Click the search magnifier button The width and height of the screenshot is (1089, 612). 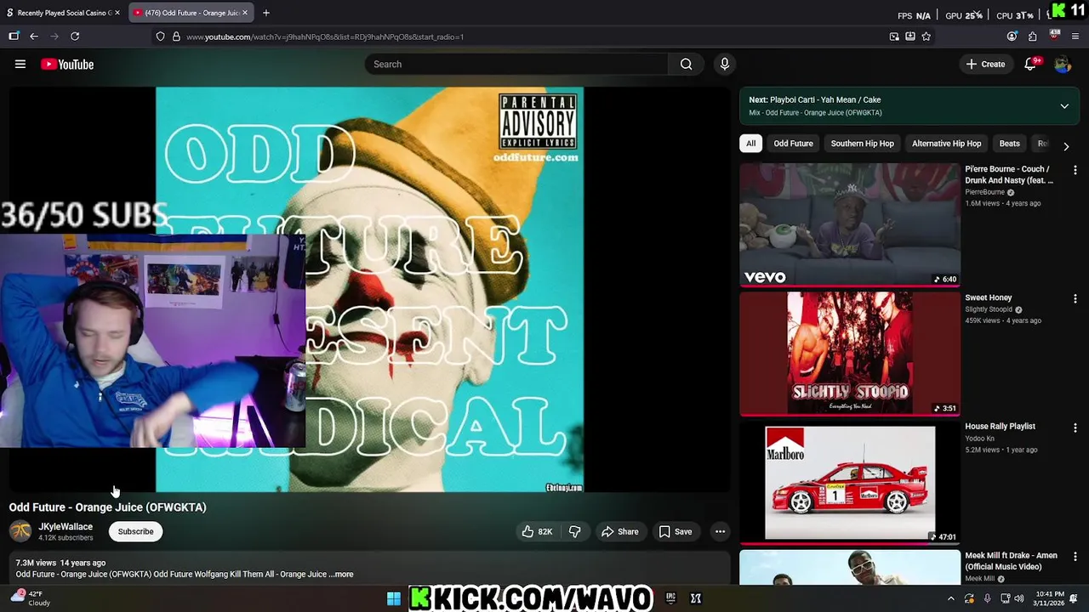[x=686, y=64]
